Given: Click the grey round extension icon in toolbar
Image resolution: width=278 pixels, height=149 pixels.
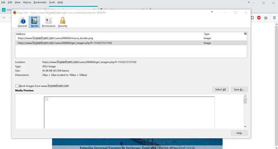Looking at the screenshot, I should (x=266, y=17).
